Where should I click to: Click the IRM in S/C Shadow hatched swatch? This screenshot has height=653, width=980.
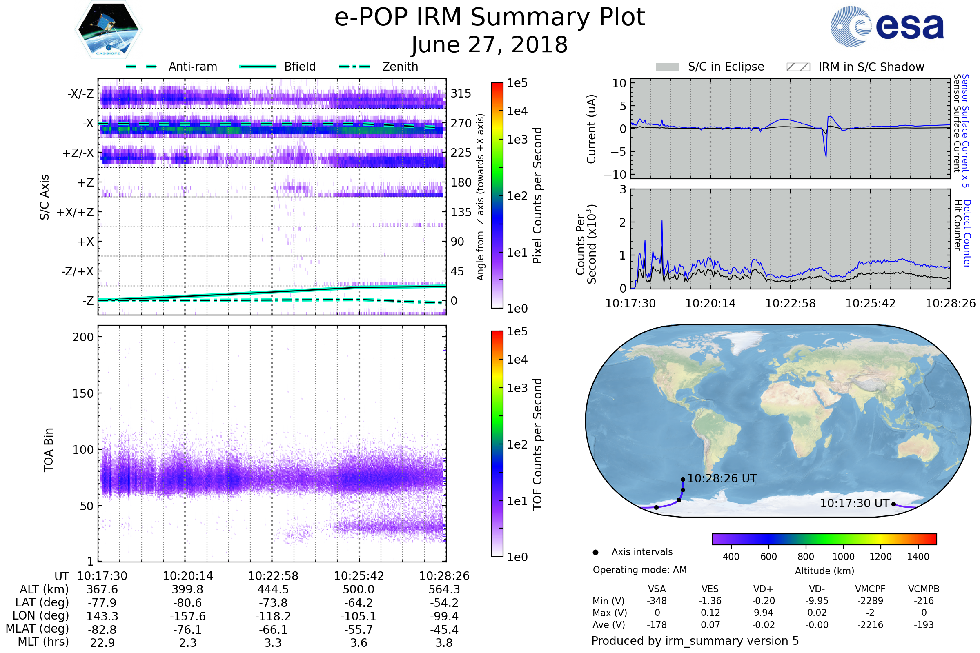point(798,67)
